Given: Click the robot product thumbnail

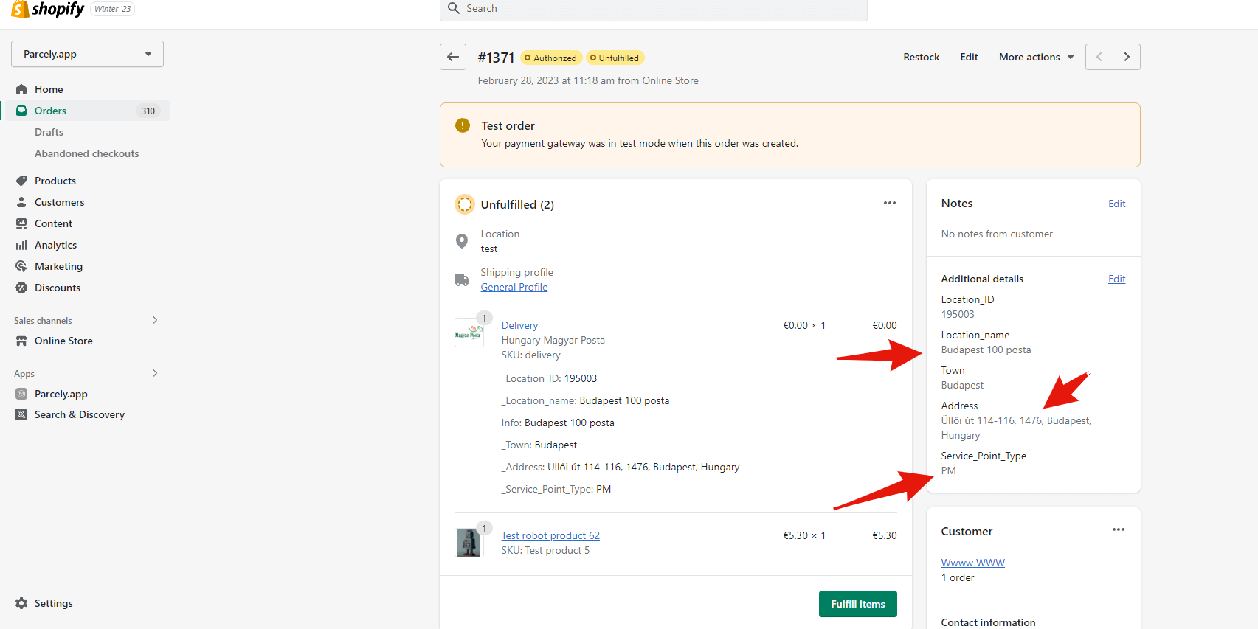Looking at the screenshot, I should (469, 543).
